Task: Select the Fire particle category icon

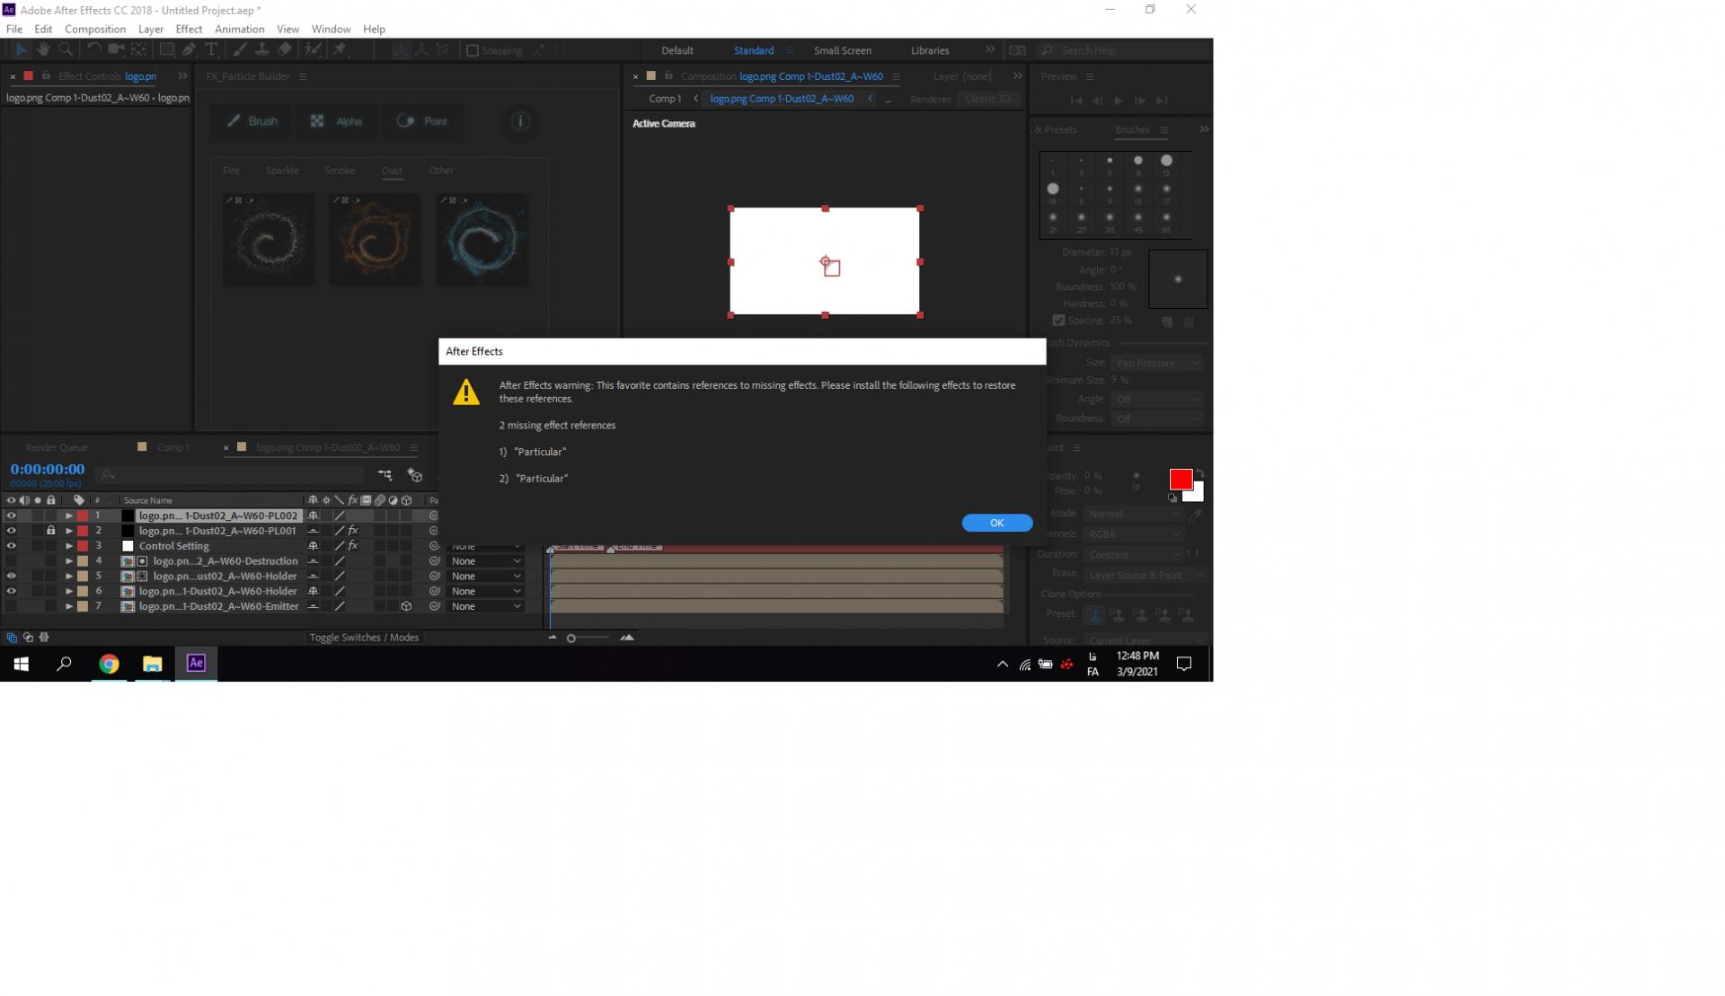Action: pyautogui.click(x=233, y=168)
